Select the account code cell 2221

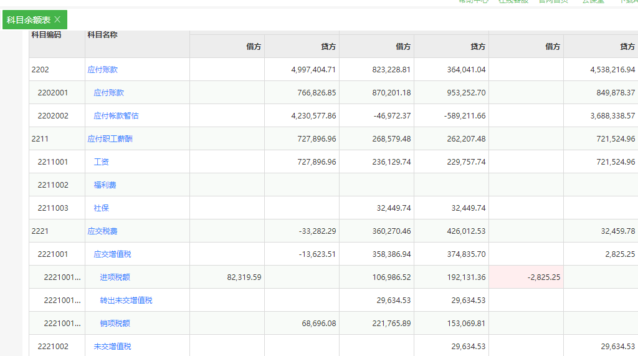[40, 231]
